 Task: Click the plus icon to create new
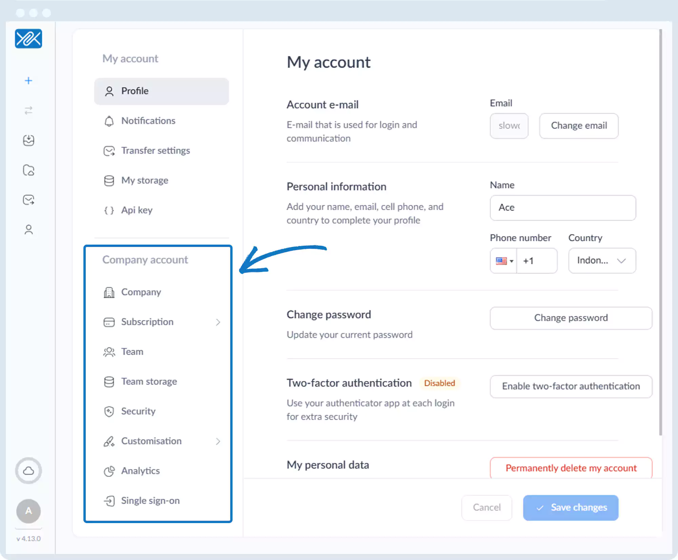coord(28,81)
